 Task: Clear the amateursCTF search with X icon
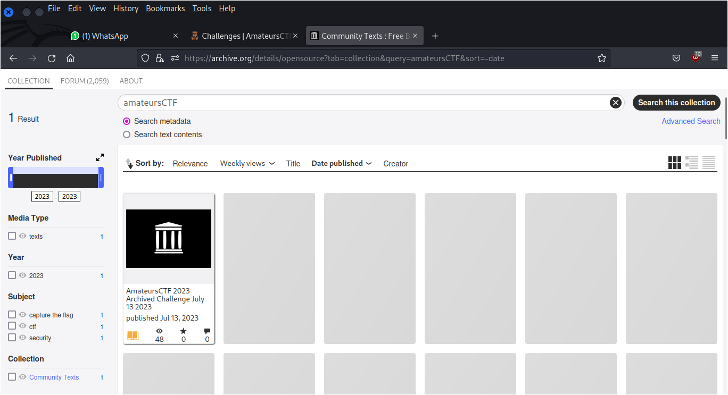coord(616,103)
